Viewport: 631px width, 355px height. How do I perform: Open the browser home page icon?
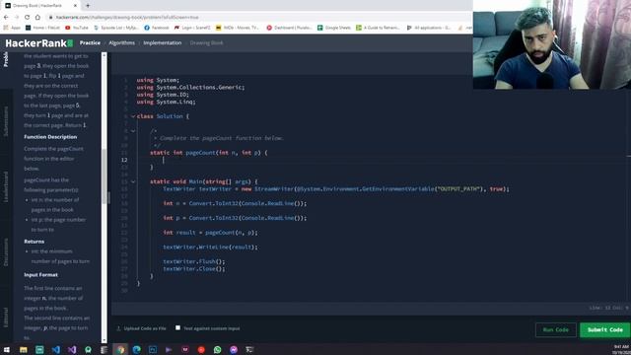[x=37, y=18]
